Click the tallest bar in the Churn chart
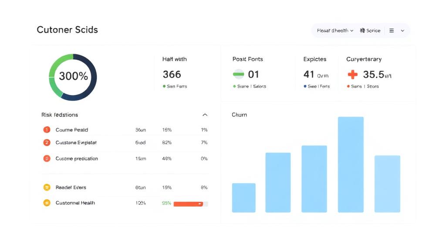The height and width of the screenshot is (251, 446). (351, 164)
